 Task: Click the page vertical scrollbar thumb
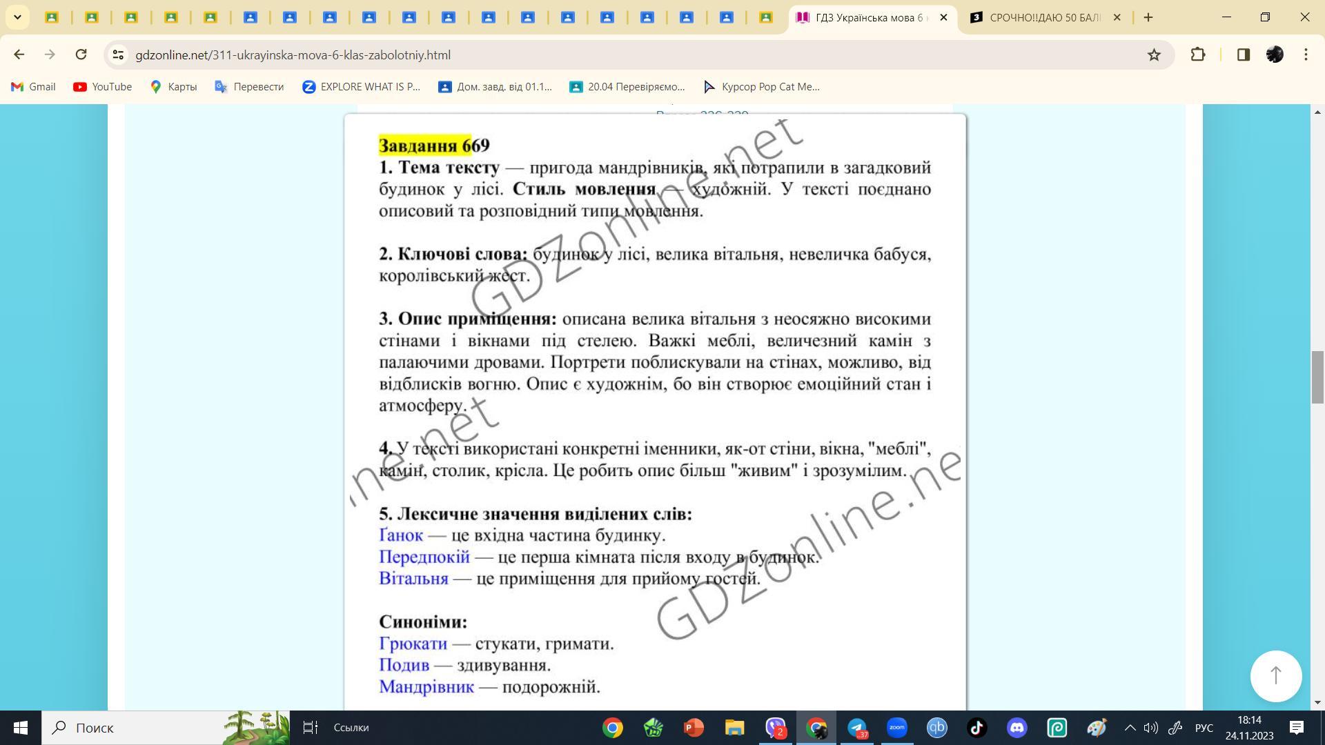point(1317,377)
